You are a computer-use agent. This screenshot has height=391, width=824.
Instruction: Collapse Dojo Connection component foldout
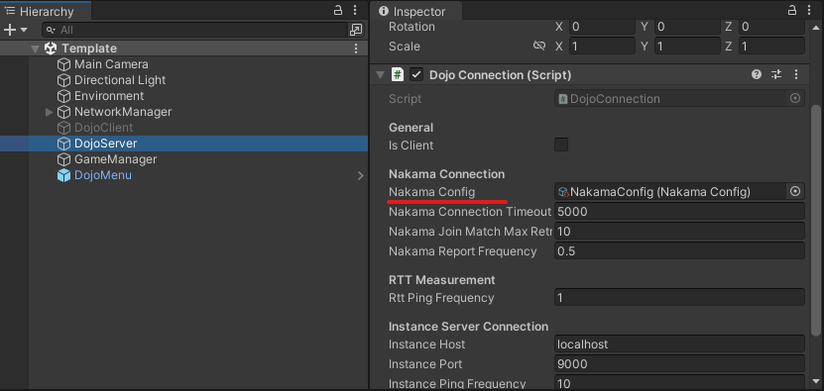380,75
